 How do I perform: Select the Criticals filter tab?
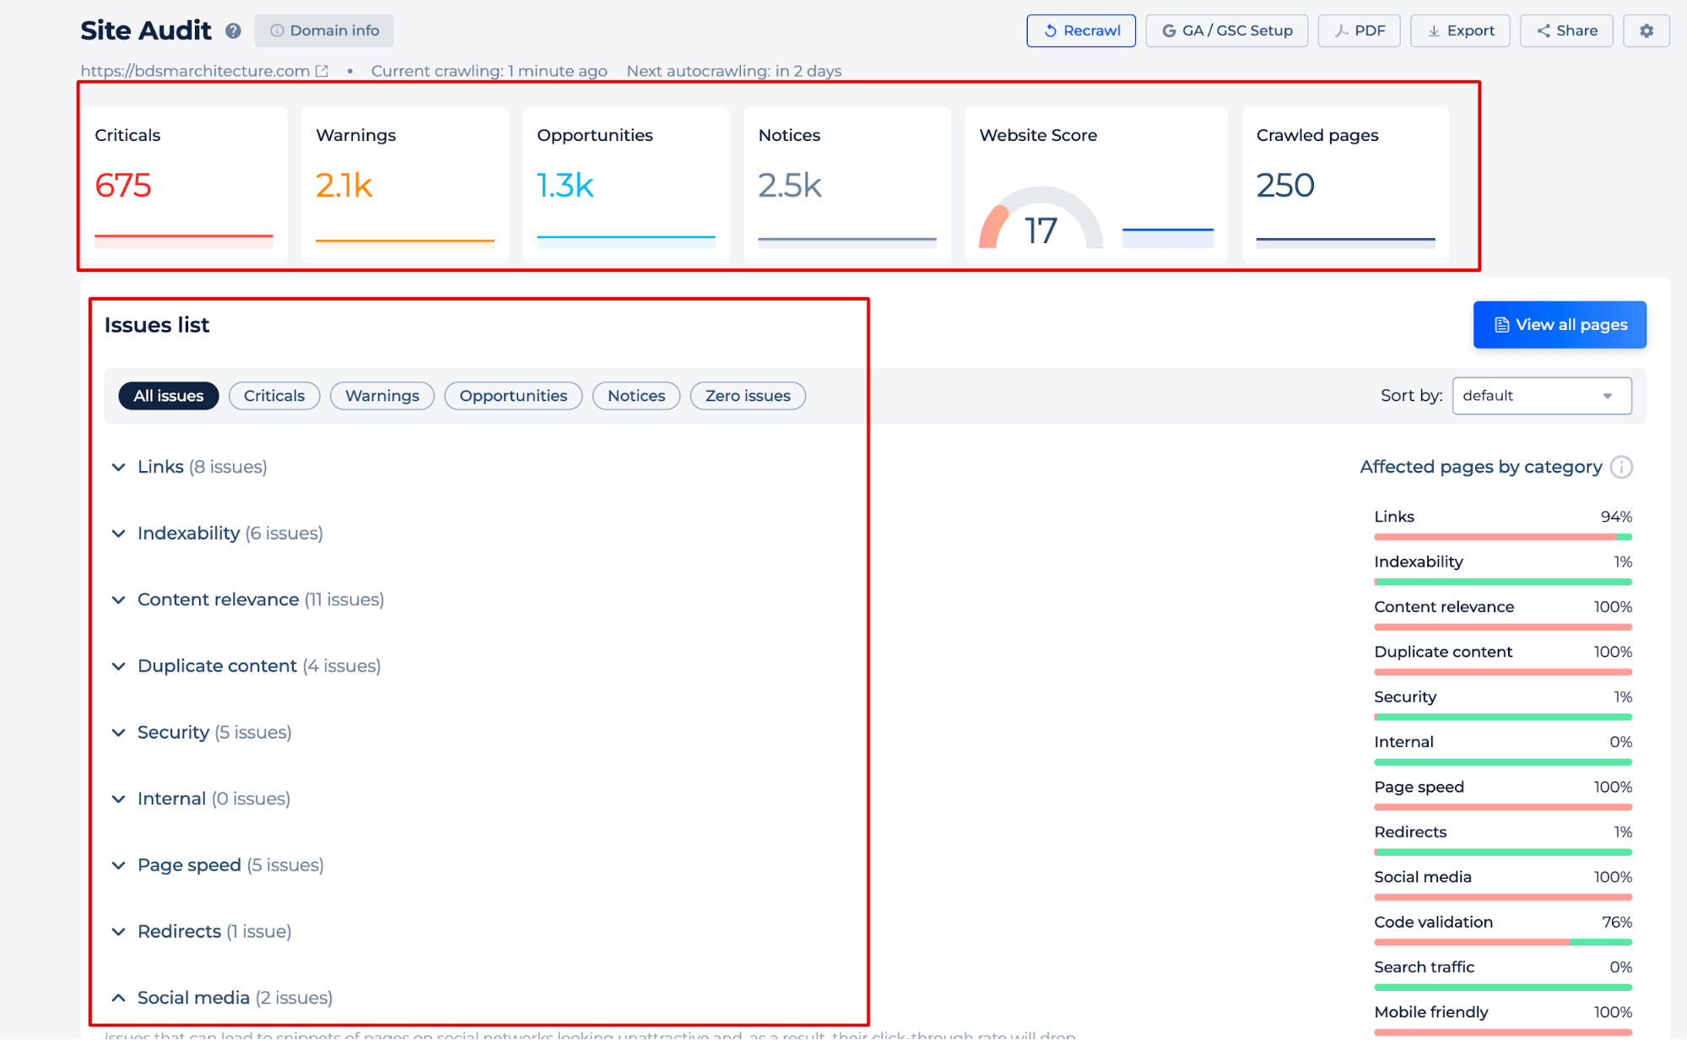click(x=273, y=395)
